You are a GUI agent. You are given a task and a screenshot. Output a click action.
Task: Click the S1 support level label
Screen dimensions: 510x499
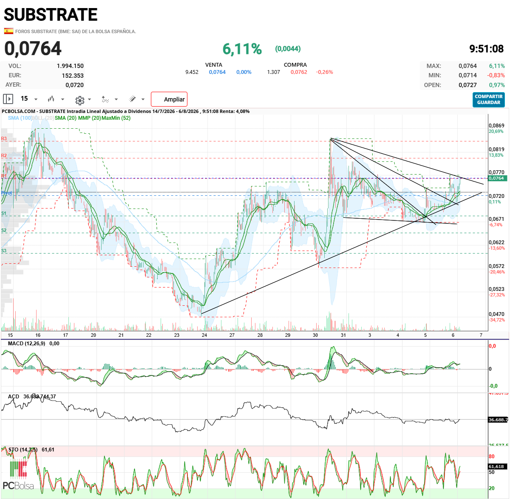(x=4, y=214)
